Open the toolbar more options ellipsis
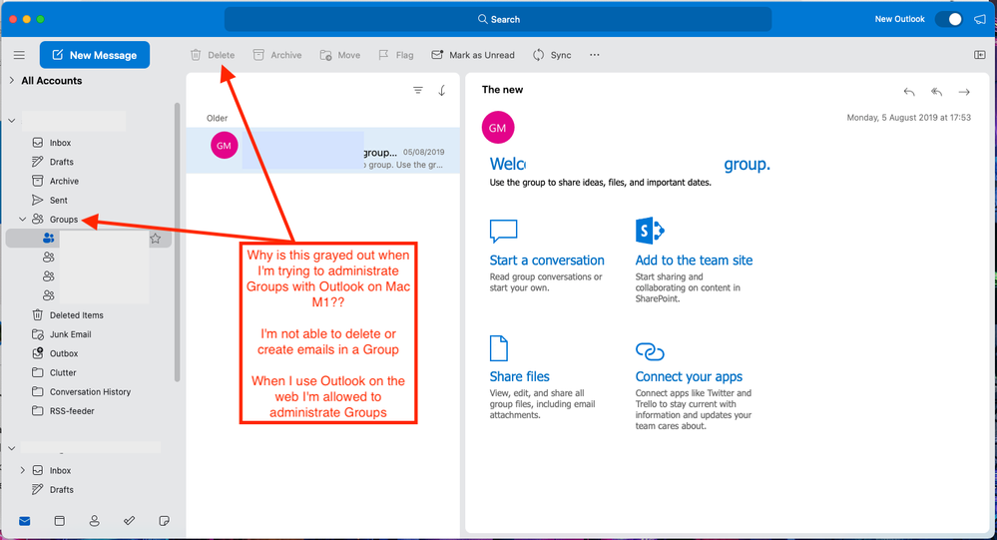The width and height of the screenshot is (997, 540). tap(595, 55)
